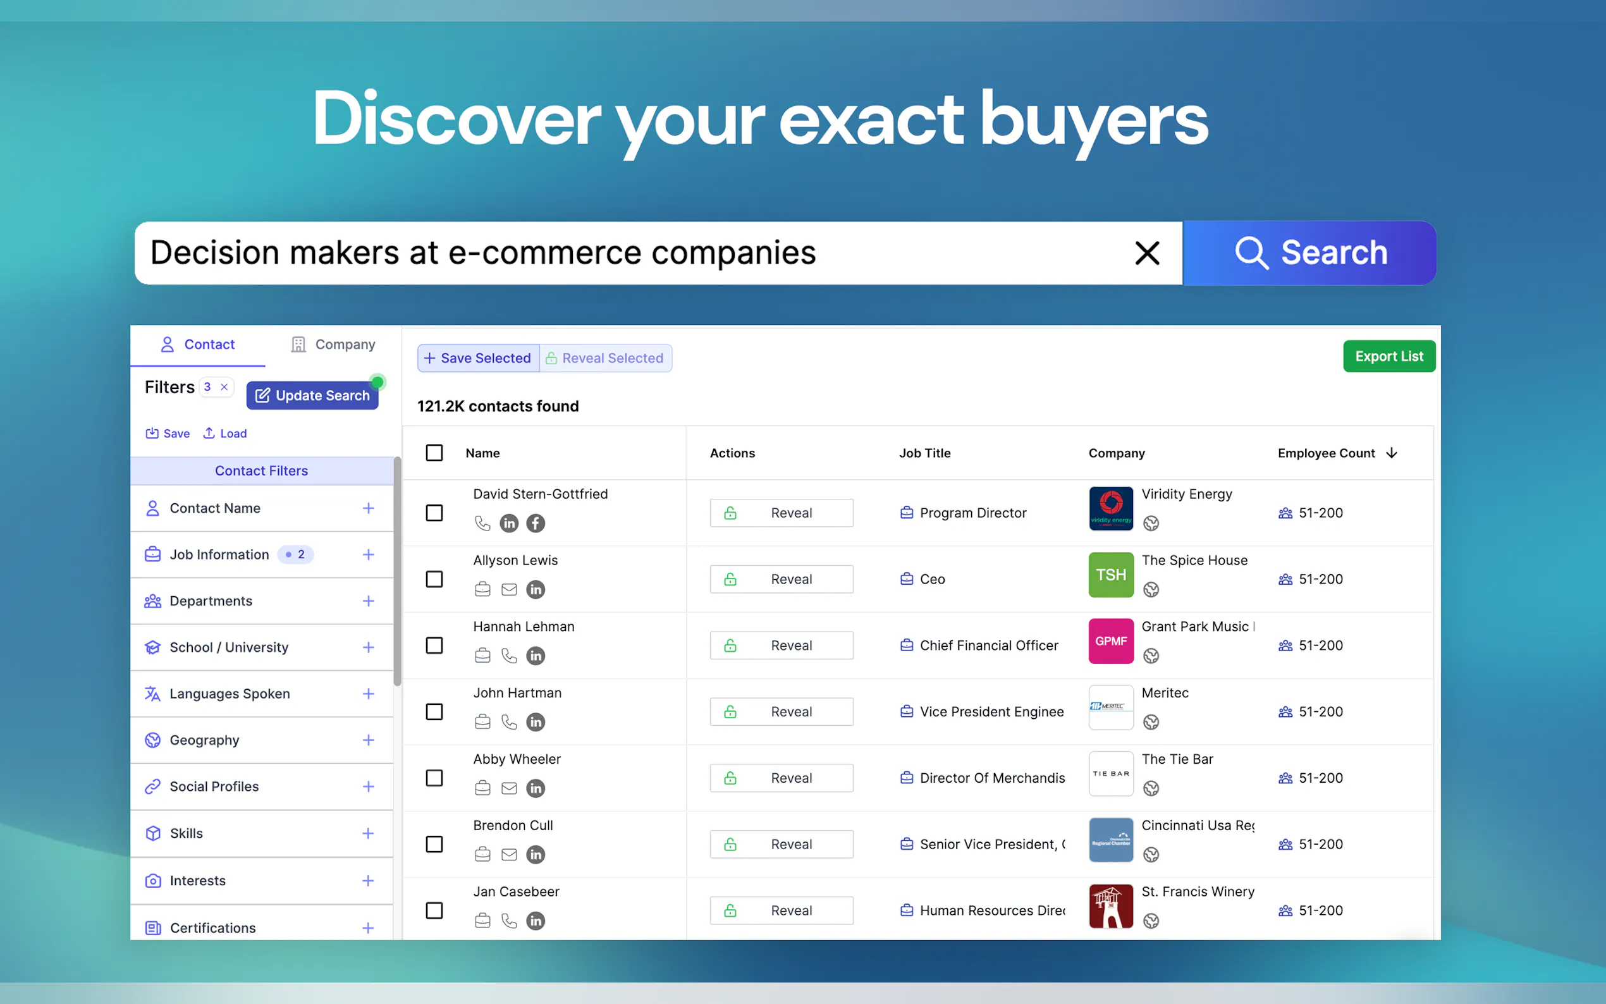Open Viridity Energy website globe icon
1606x1004 pixels.
(x=1151, y=523)
